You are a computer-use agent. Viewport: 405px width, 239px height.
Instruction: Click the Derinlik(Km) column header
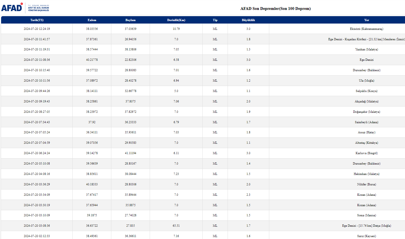[x=176, y=20]
